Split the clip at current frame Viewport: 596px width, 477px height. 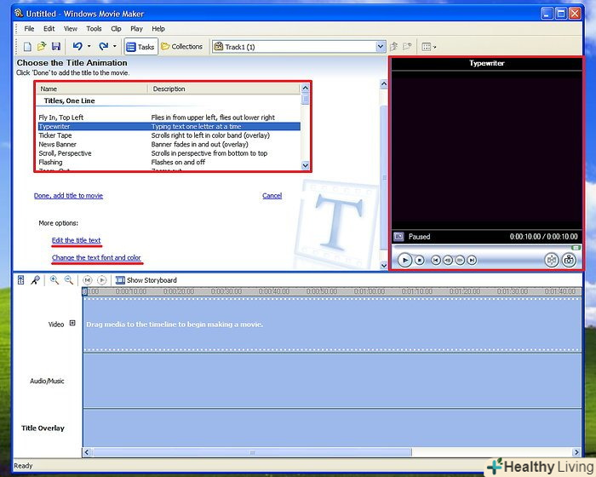pos(552,260)
